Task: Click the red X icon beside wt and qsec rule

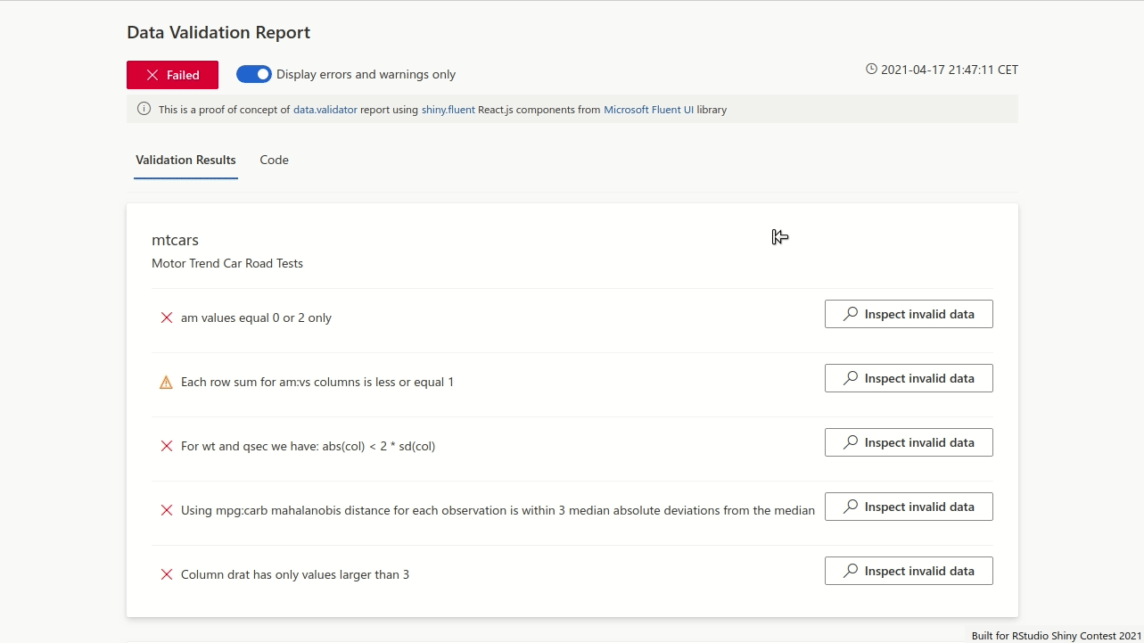Action: [166, 446]
